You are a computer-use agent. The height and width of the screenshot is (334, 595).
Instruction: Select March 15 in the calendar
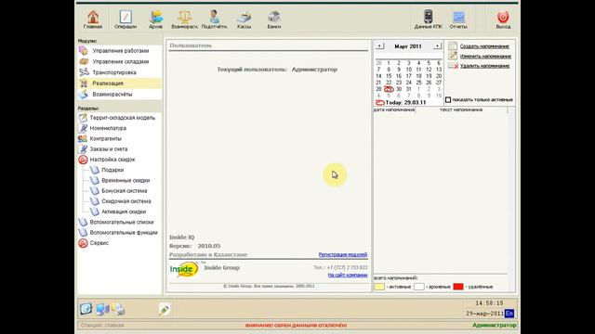click(x=389, y=76)
